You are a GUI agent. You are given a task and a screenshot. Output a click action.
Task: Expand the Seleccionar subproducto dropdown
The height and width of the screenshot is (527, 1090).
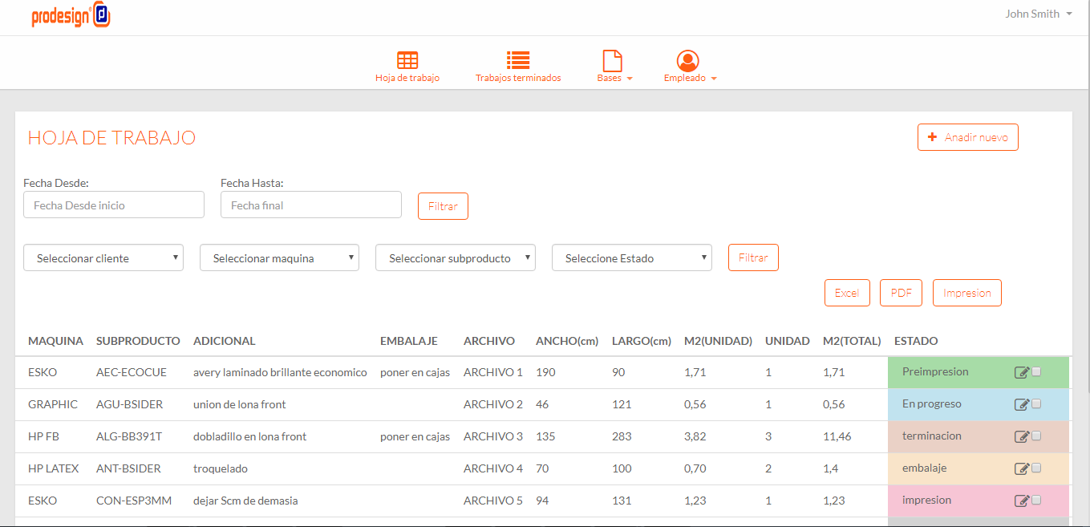(455, 258)
